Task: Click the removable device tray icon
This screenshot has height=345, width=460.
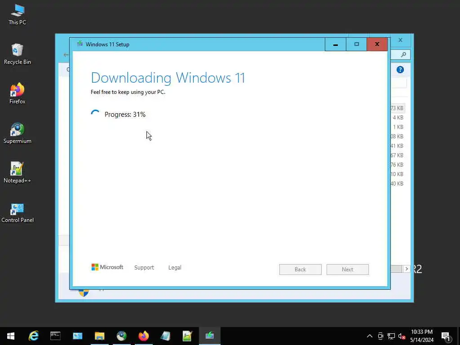Action: (380, 336)
